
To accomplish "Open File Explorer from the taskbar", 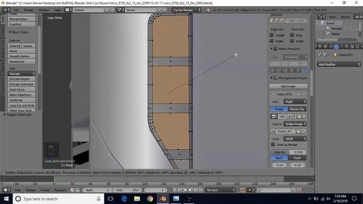I will click(x=137, y=199).
